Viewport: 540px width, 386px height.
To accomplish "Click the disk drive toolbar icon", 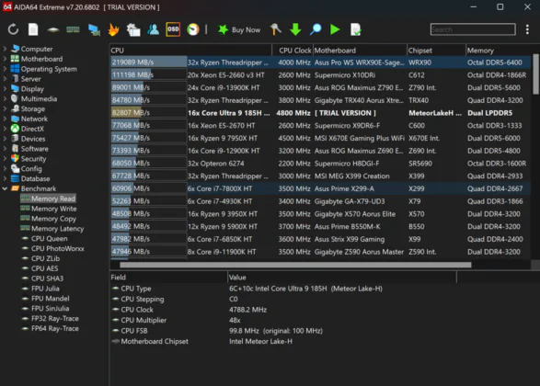I will coord(52,30).
